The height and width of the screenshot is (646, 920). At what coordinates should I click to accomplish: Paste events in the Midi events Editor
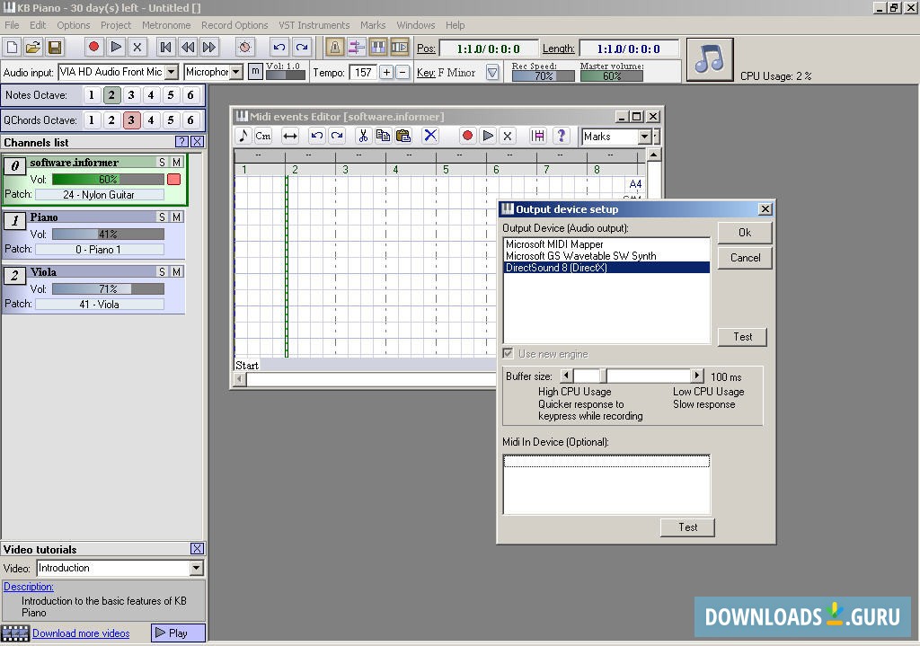(403, 137)
